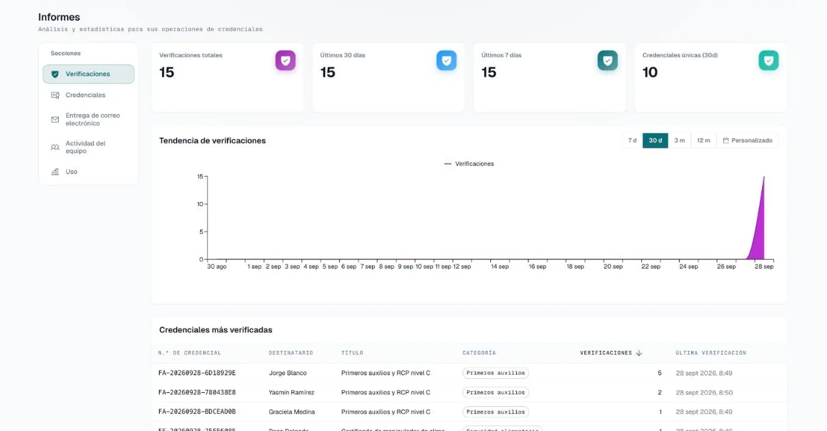The image size is (827, 431).
Task: Click the Título column header
Action: (x=352, y=353)
